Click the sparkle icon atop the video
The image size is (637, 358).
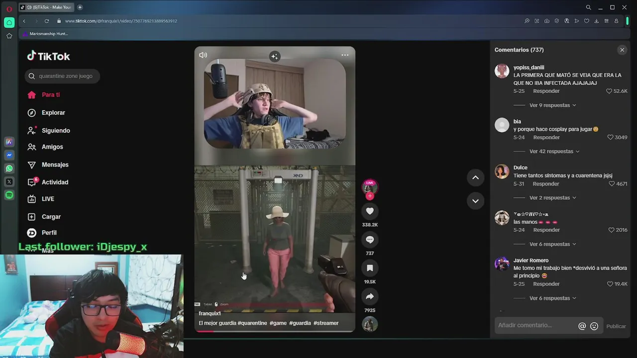click(274, 56)
